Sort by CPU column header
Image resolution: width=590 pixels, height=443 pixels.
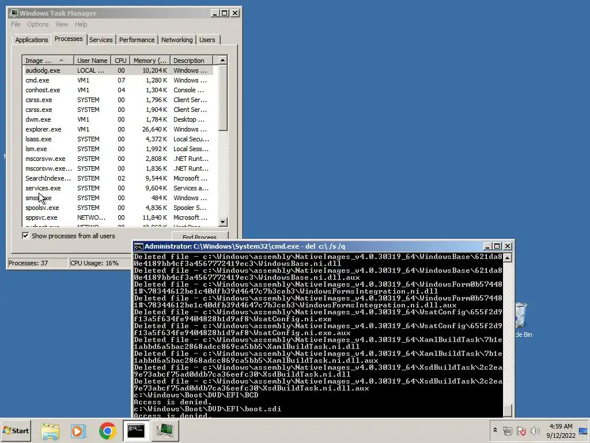(x=120, y=60)
